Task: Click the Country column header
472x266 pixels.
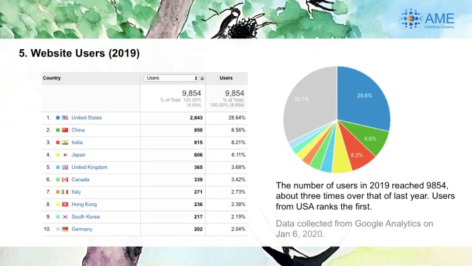Action: point(52,78)
